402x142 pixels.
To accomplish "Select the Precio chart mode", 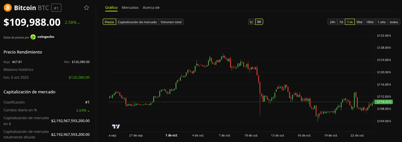I will pyautogui.click(x=109, y=22).
